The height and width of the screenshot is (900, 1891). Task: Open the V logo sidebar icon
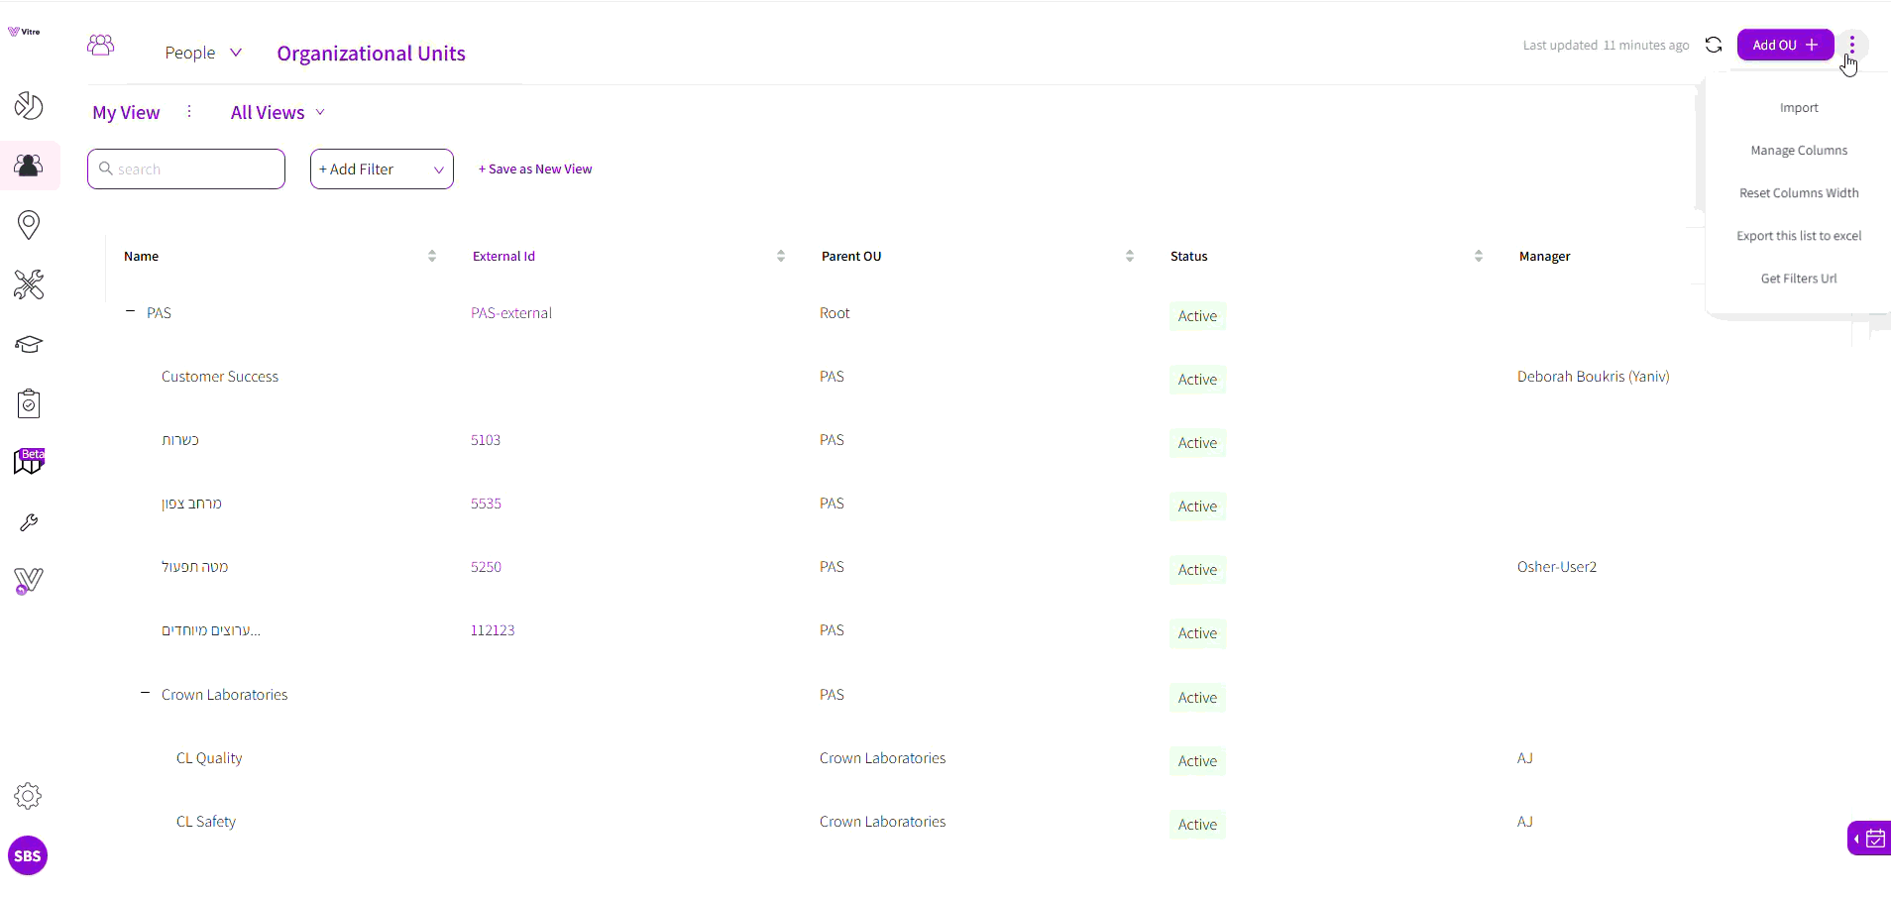click(29, 581)
